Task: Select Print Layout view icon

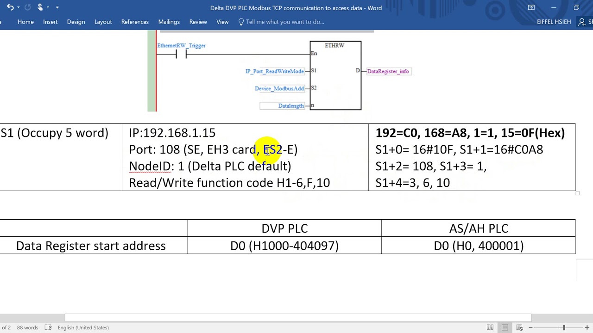Action: 505,327
